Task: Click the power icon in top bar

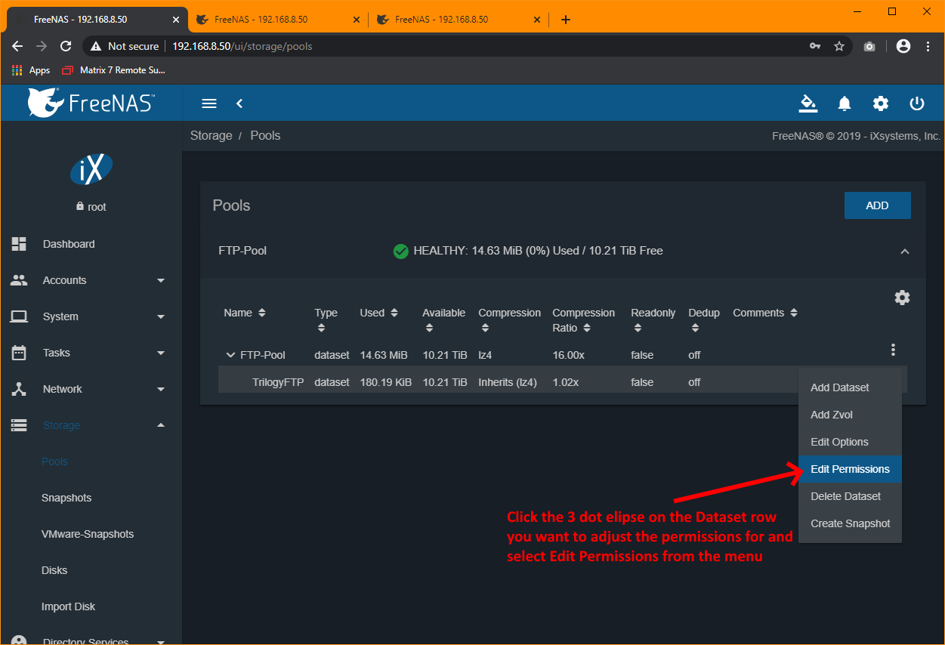Action: (x=917, y=103)
